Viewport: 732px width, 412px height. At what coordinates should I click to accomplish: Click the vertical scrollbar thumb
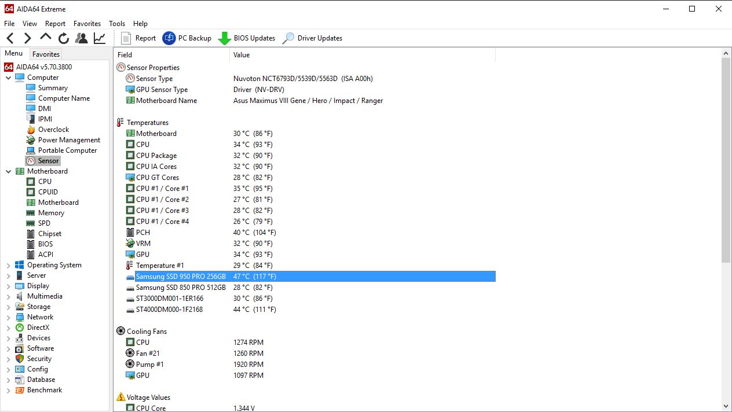(726, 160)
